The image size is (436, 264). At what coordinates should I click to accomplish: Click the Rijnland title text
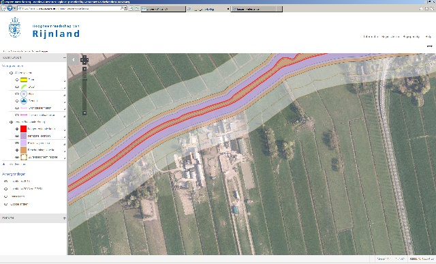tap(56, 33)
